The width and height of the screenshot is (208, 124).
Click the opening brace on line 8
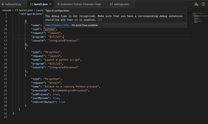pos(26,21)
